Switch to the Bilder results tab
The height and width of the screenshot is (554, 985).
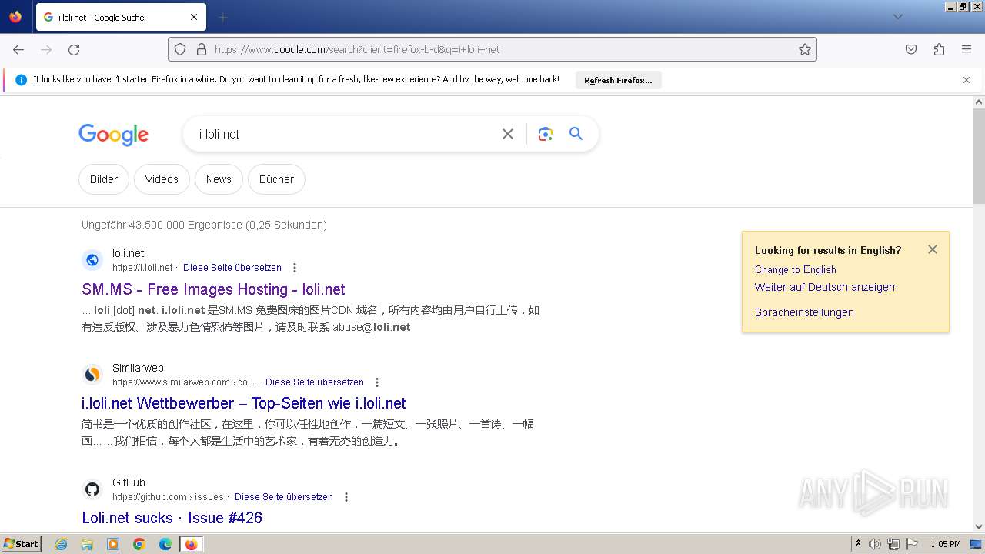pyautogui.click(x=104, y=179)
